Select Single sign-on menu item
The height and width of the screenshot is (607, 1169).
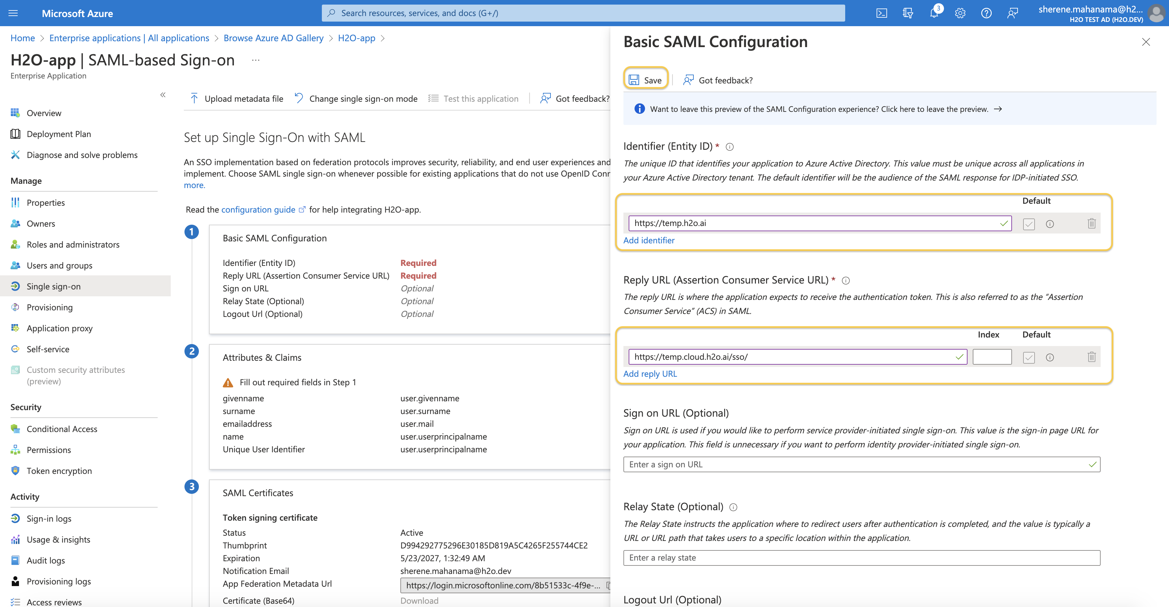pyautogui.click(x=85, y=286)
